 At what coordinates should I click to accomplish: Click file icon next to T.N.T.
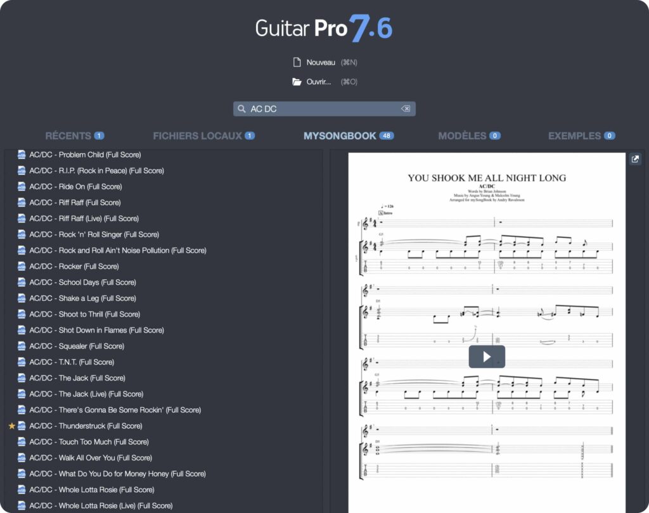pyautogui.click(x=22, y=362)
